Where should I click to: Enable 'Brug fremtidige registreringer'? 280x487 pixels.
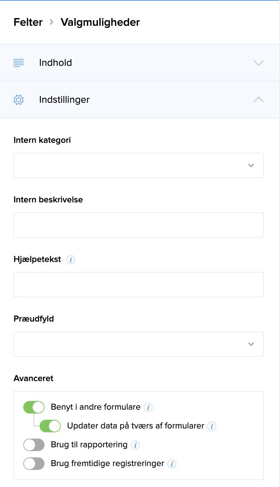(x=34, y=464)
